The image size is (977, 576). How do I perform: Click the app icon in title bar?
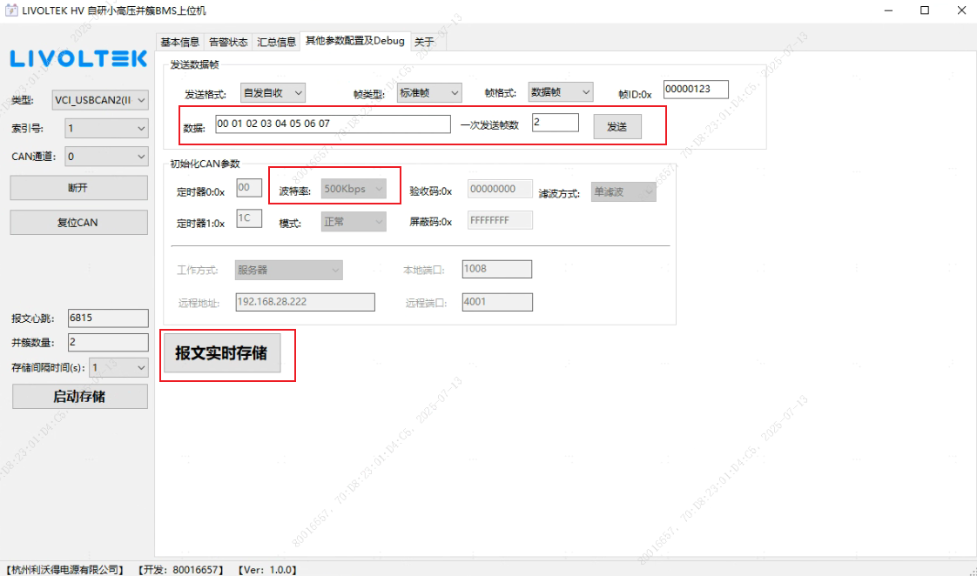[x=12, y=10]
